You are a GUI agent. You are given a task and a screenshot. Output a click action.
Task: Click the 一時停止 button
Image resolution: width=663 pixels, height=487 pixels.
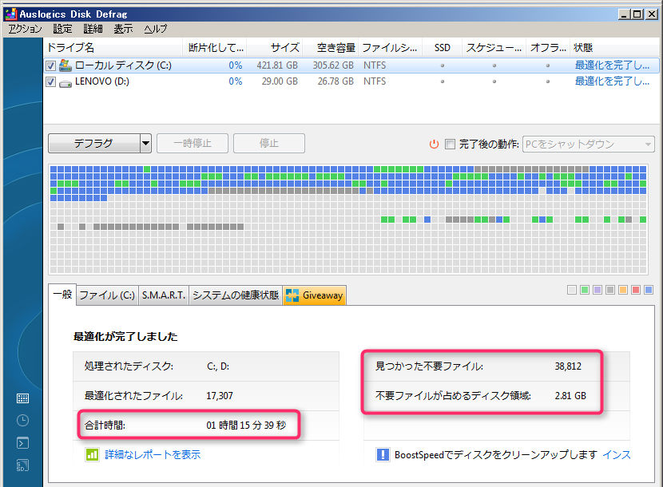pyautogui.click(x=193, y=144)
